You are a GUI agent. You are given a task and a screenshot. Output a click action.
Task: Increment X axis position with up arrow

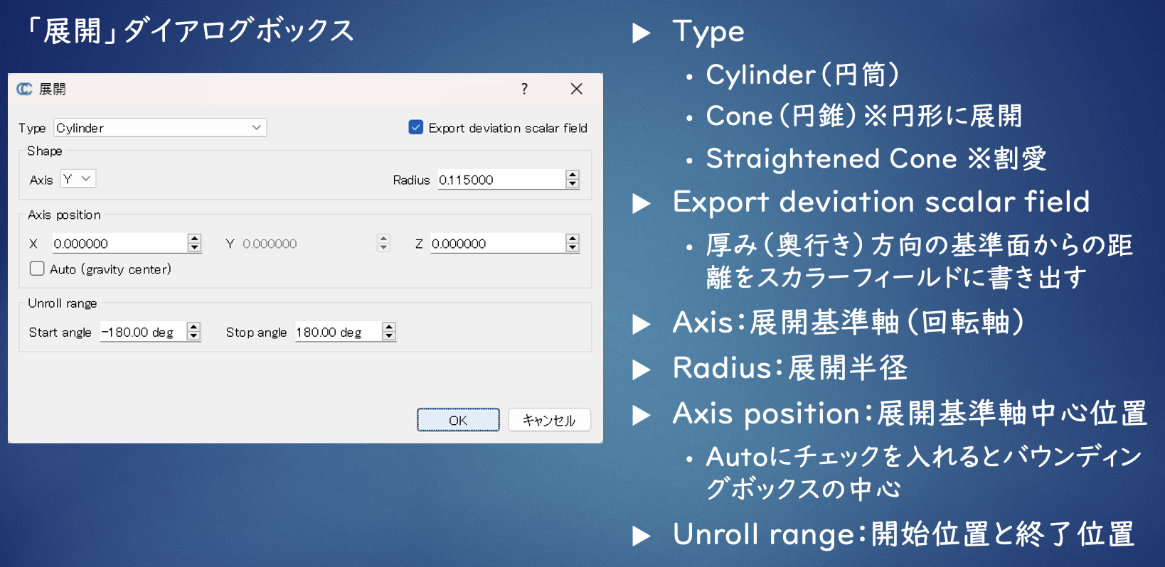click(x=194, y=239)
